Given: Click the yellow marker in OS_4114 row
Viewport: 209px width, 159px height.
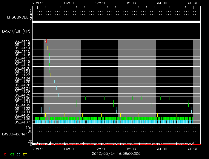Looking at the screenshot, I should (47, 48).
